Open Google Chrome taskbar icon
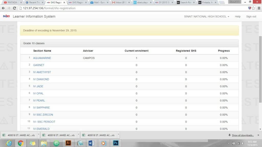 click(20, 143)
